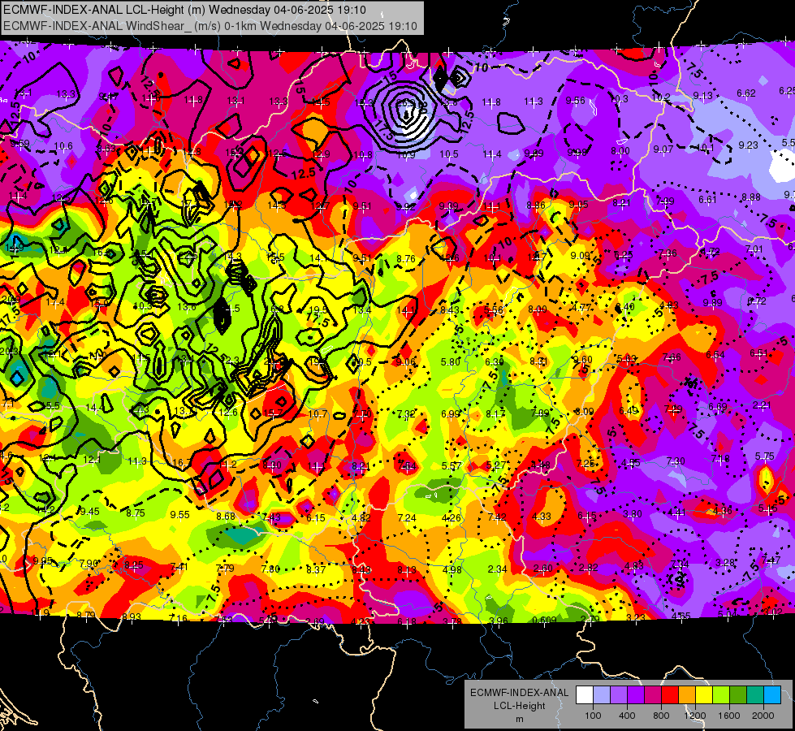Click the 1600 legend scale label
795x731 pixels.
[x=729, y=716]
